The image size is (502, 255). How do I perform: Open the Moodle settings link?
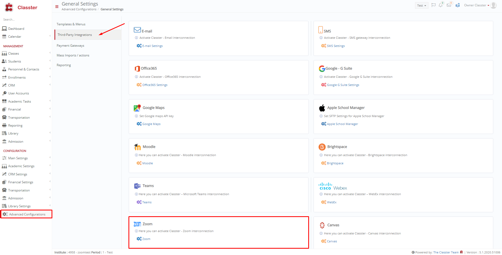pyautogui.click(x=148, y=163)
